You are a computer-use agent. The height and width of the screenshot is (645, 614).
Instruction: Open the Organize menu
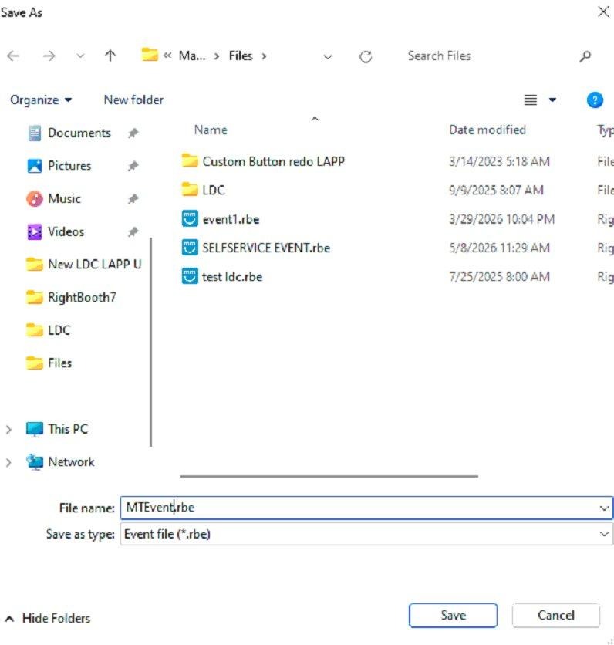pyautogui.click(x=41, y=100)
